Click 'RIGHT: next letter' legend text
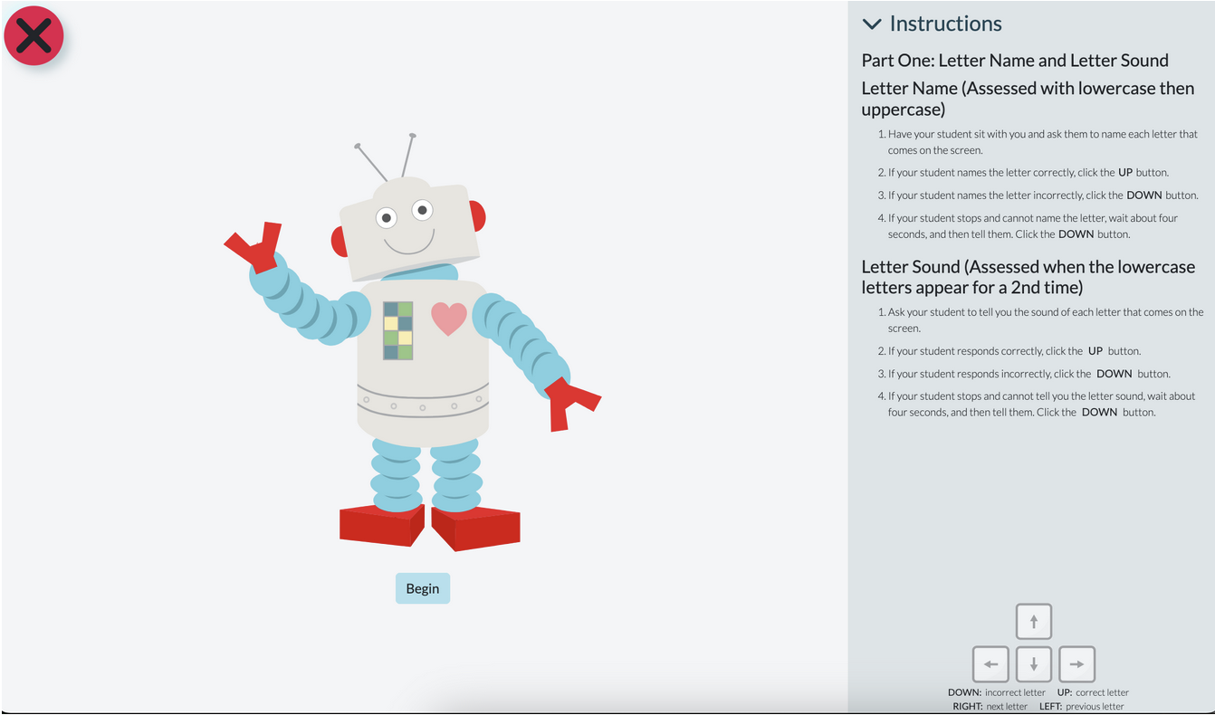This screenshot has height=715, width=1215. 990,706
